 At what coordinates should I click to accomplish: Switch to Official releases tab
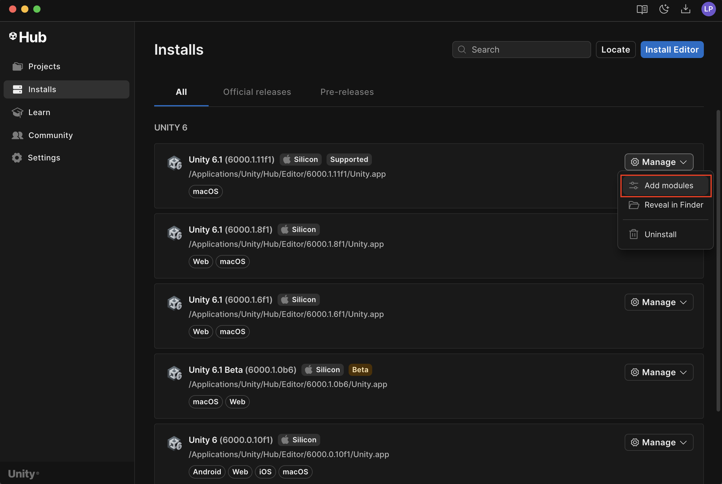[257, 92]
